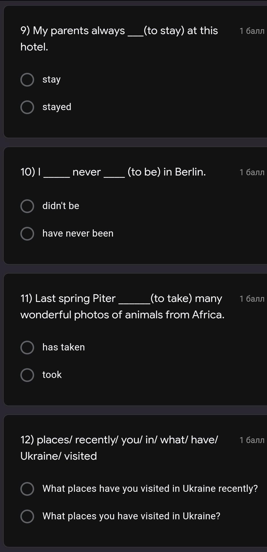Click the 'have never been' label text
This screenshot has height=552, width=267.
click(78, 233)
